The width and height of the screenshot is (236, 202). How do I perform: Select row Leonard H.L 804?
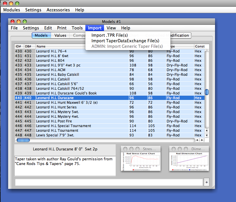pyautogui.click(x=110, y=61)
